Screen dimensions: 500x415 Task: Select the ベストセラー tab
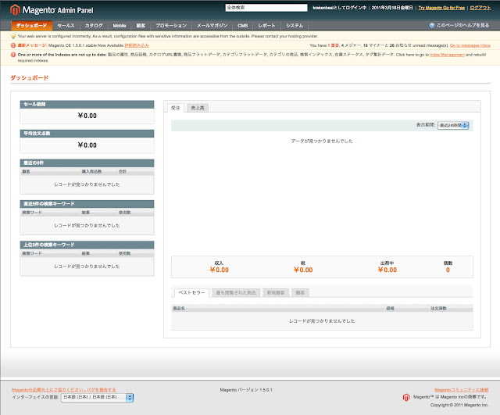[191, 292]
